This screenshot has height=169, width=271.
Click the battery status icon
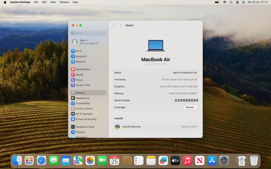(x=217, y=2)
